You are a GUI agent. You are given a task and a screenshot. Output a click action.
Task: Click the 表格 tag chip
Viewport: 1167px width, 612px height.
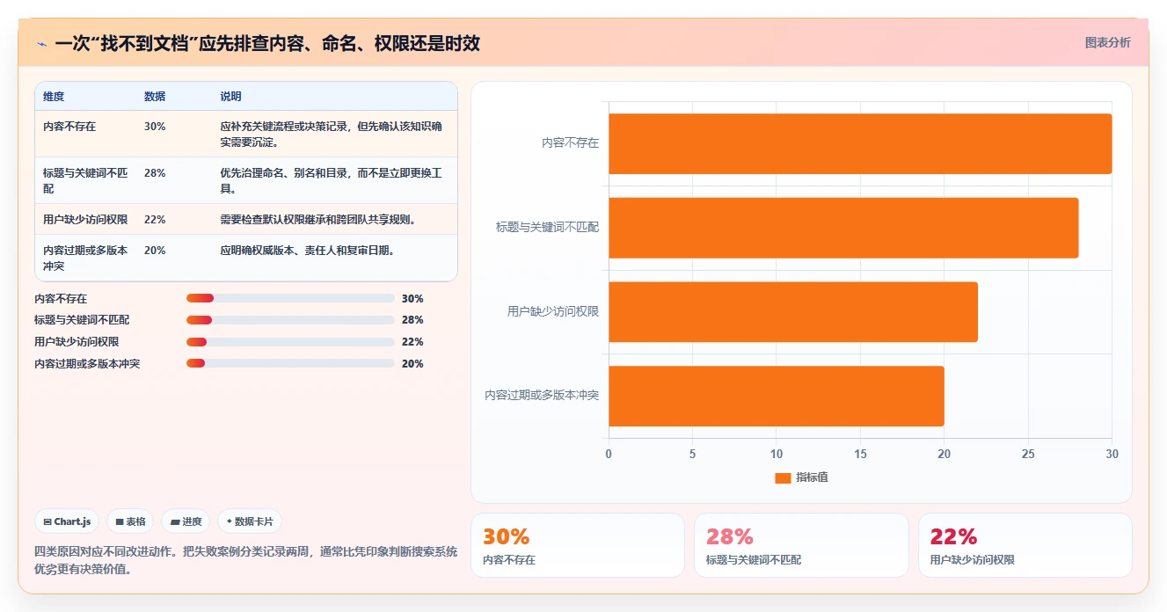[130, 521]
